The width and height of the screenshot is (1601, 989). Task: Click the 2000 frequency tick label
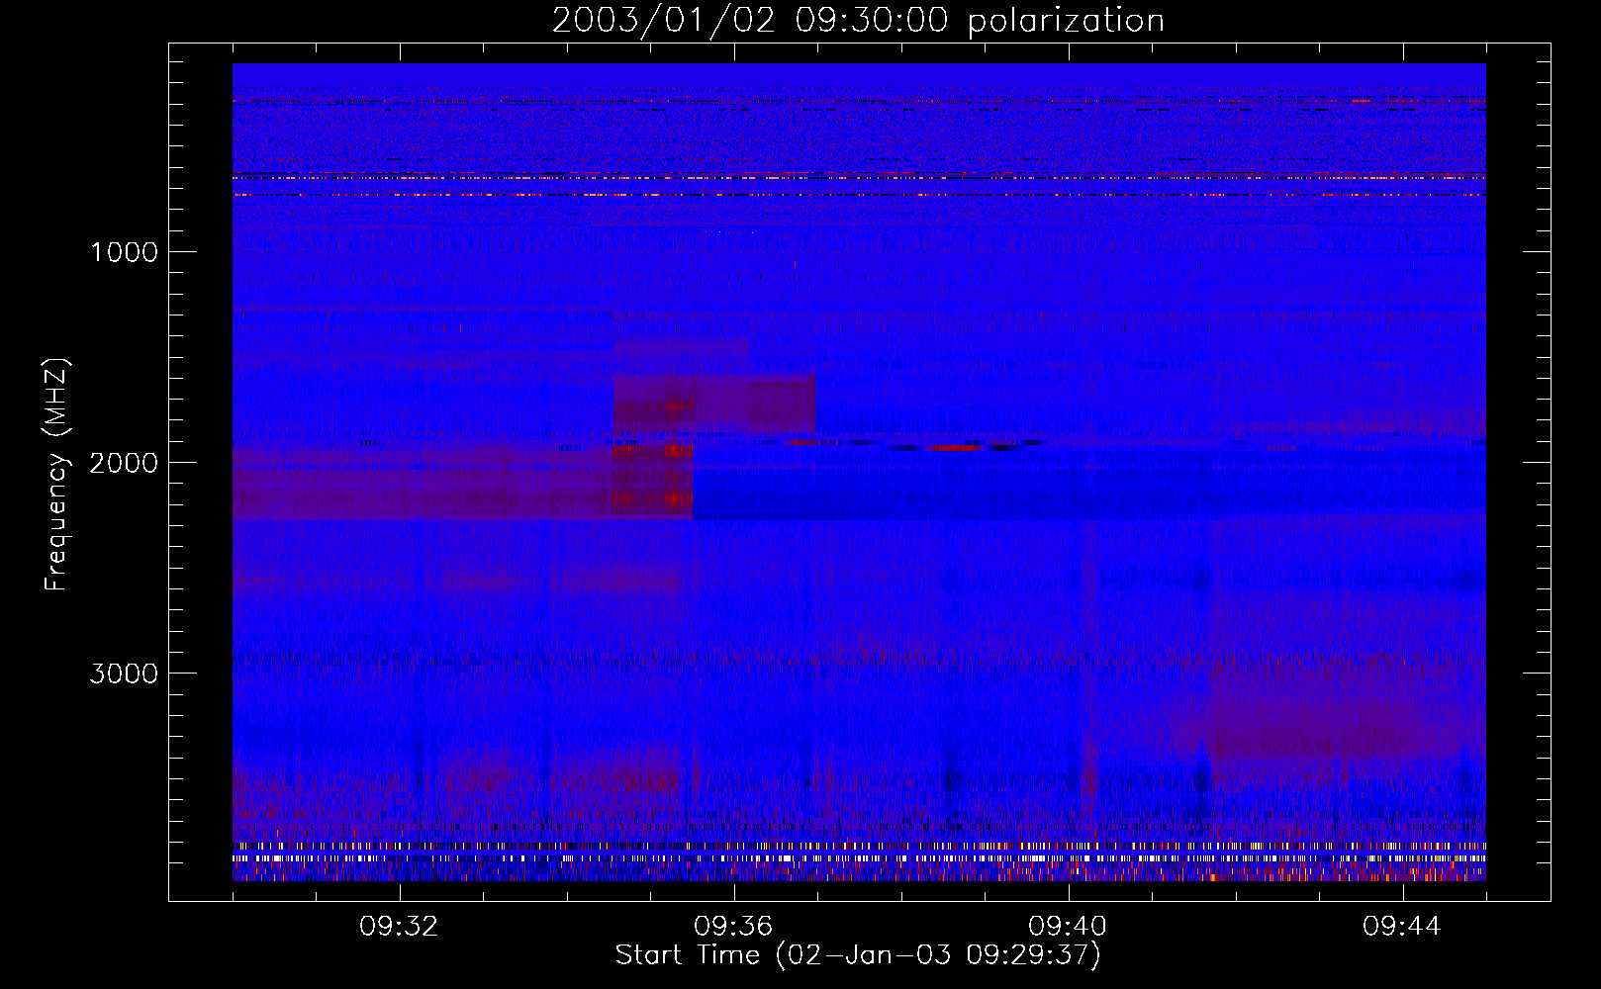tap(124, 463)
